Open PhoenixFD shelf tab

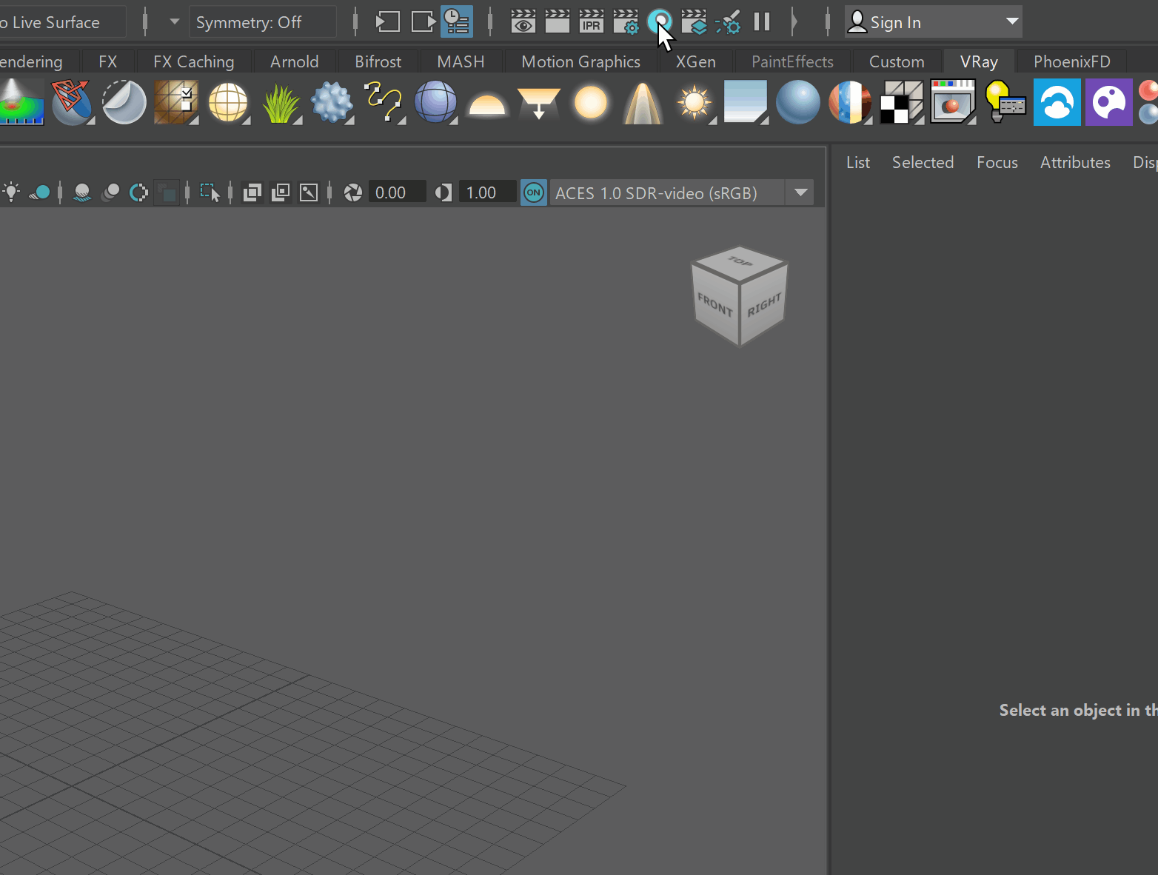click(x=1072, y=62)
